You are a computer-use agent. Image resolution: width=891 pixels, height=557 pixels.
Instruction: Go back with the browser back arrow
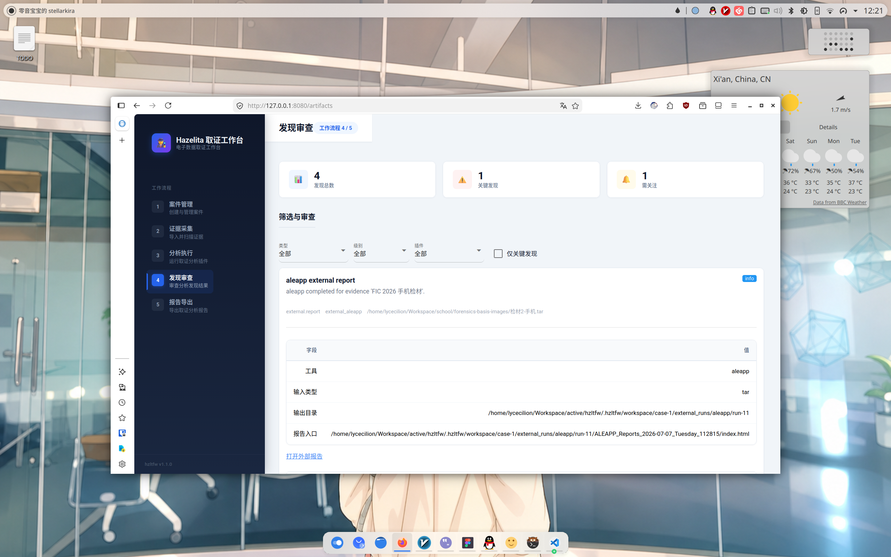[136, 106]
